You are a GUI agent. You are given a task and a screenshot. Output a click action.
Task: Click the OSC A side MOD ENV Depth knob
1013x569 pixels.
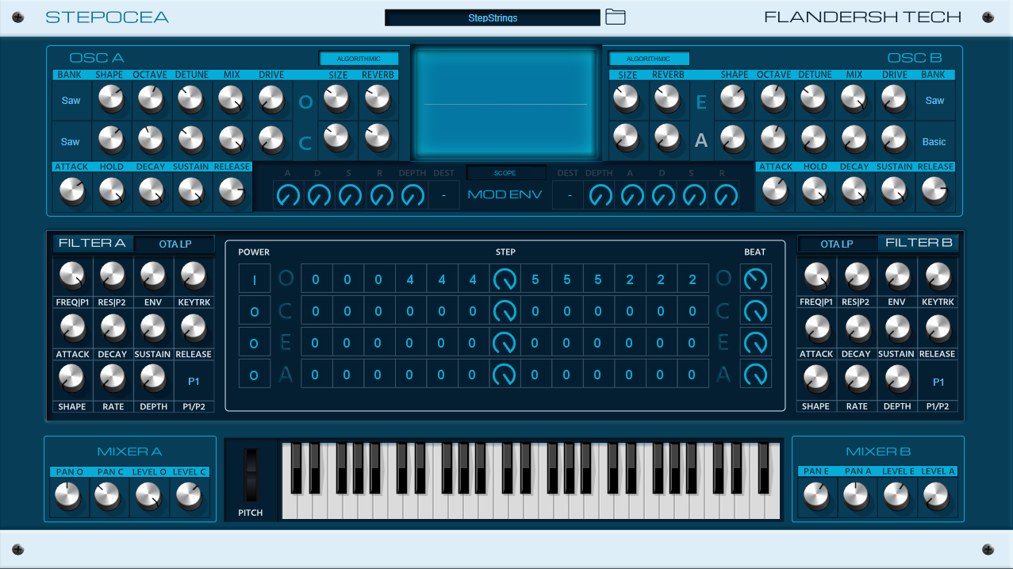click(x=412, y=195)
